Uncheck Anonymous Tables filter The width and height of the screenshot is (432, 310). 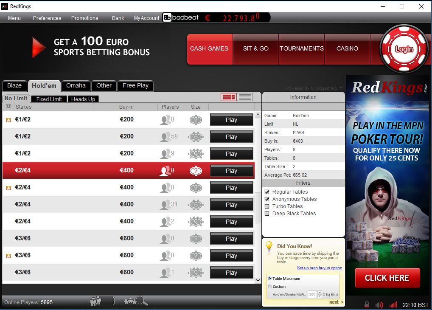click(266, 199)
